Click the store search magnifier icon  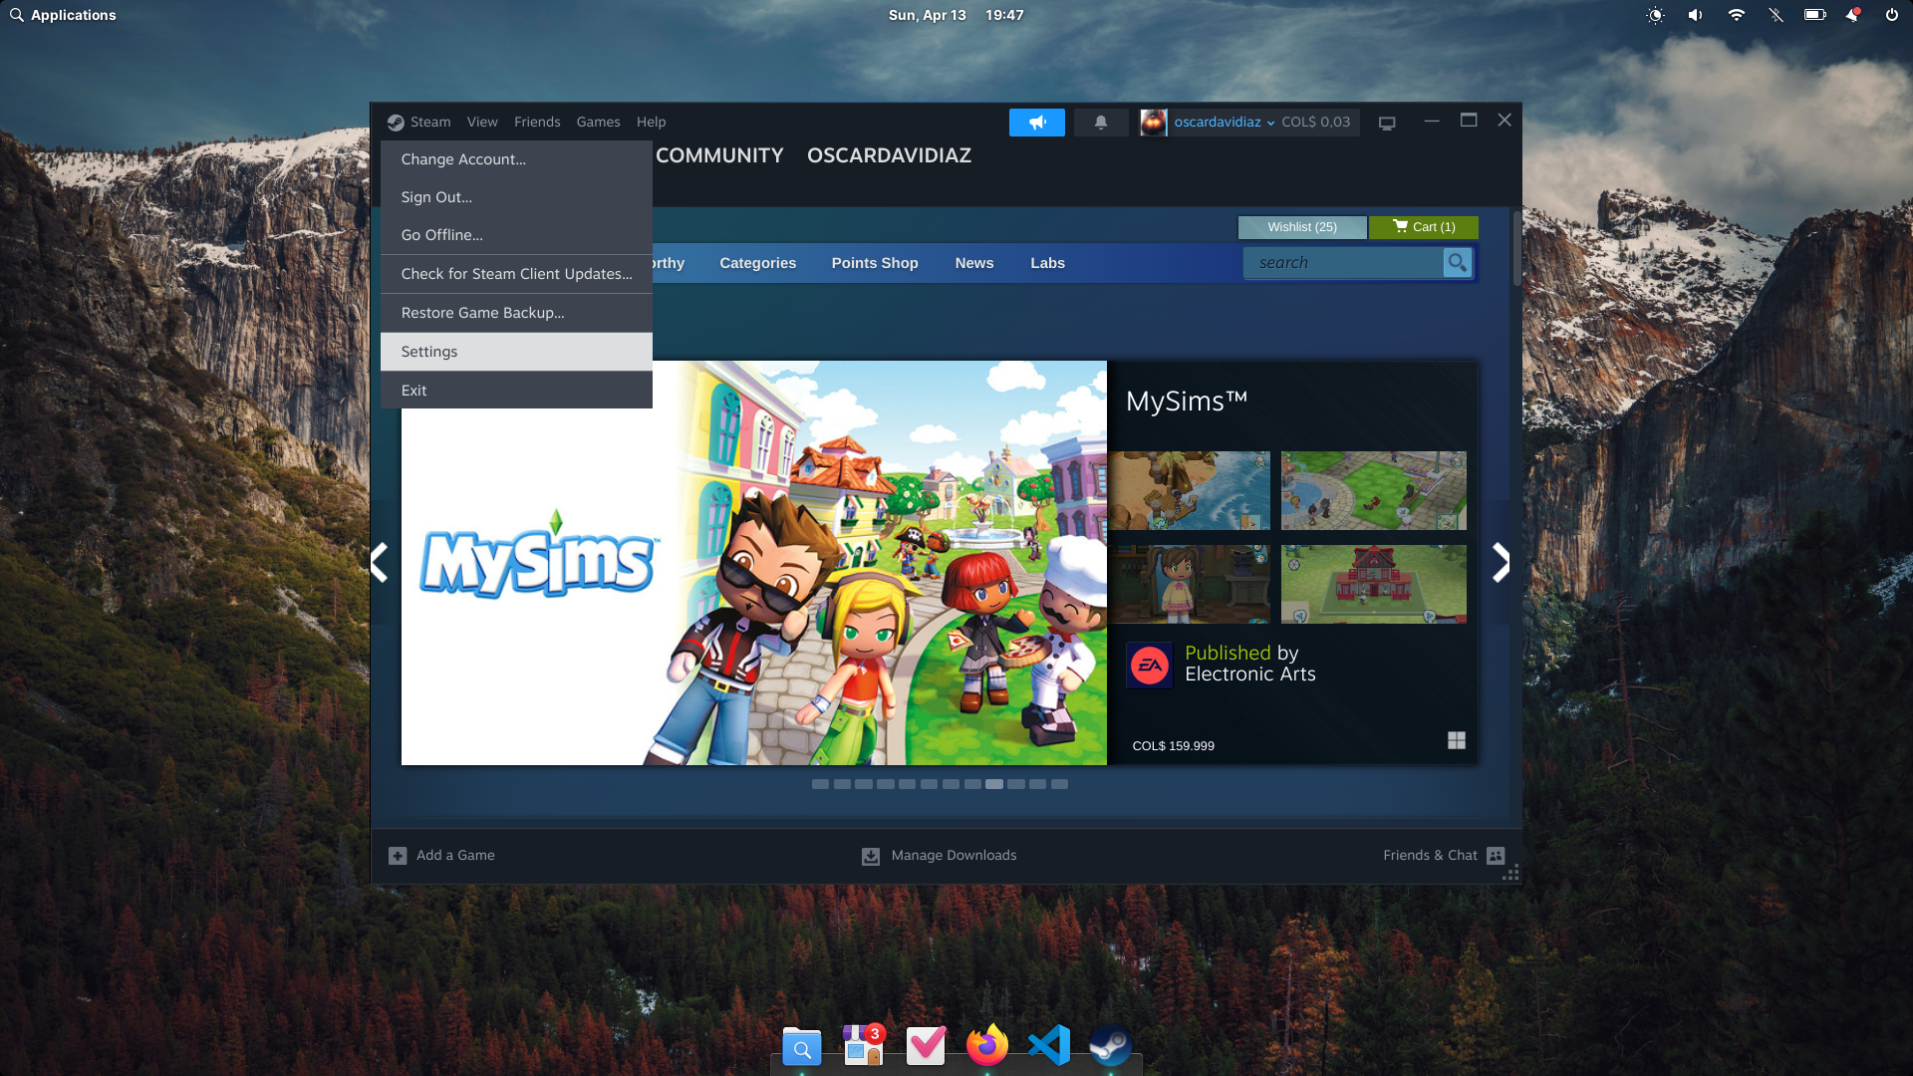1457,263
